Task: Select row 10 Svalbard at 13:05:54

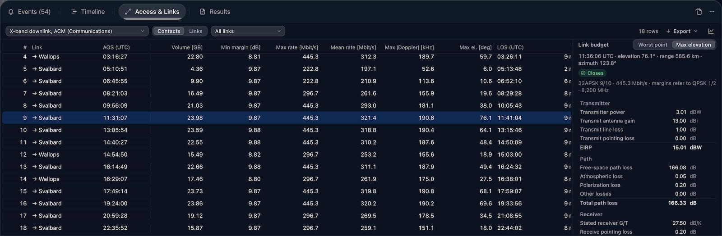Action: pyautogui.click(x=287, y=130)
